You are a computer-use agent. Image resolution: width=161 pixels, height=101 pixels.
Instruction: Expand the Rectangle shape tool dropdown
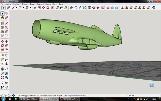(x=30, y=8)
